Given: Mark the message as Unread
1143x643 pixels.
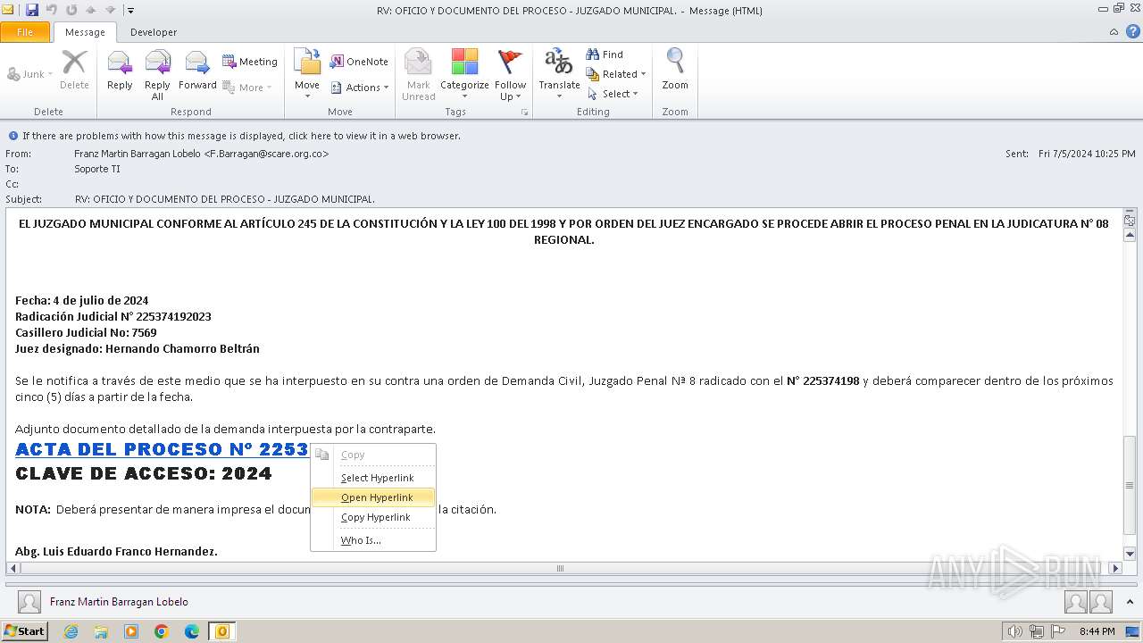Looking at the screenshot, I should 418,75.
